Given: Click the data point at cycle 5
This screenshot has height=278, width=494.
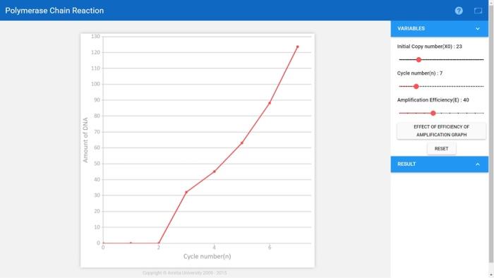Looking at the screenshot, I should pos(242,143).
